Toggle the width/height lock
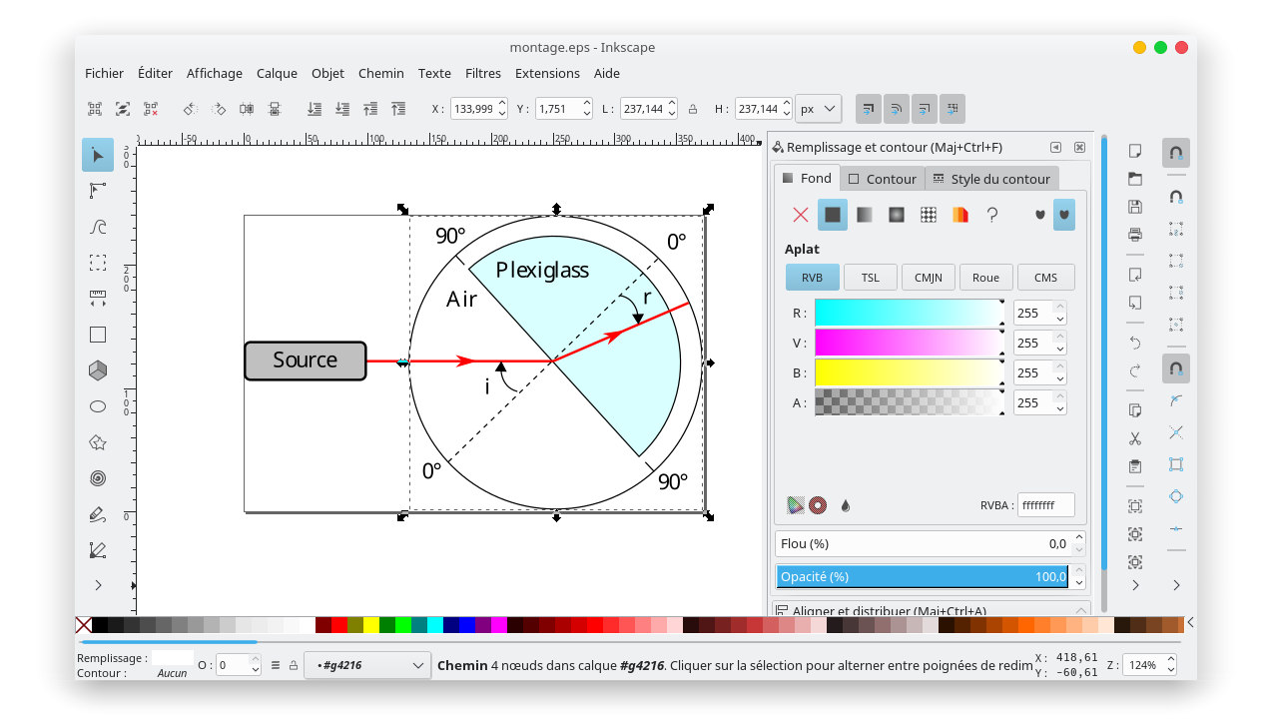This screenshot has height=723, width=1272. tap(693, 109)
